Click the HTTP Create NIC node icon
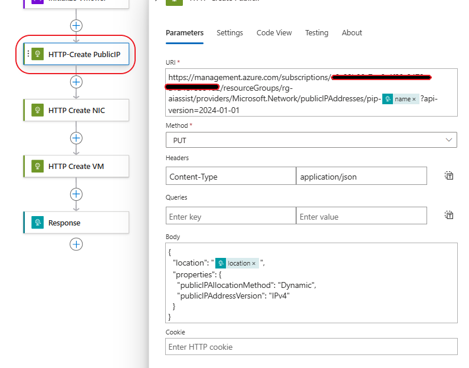 point(38,110)
